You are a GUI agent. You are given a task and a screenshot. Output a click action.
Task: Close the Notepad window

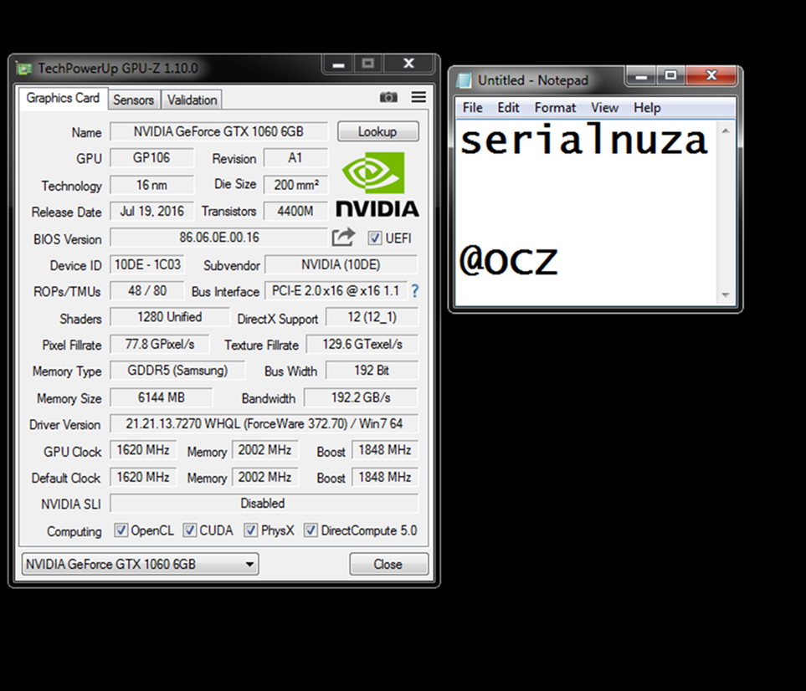pos(711,76)
